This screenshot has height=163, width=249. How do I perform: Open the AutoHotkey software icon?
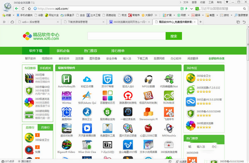coord(67,79)
